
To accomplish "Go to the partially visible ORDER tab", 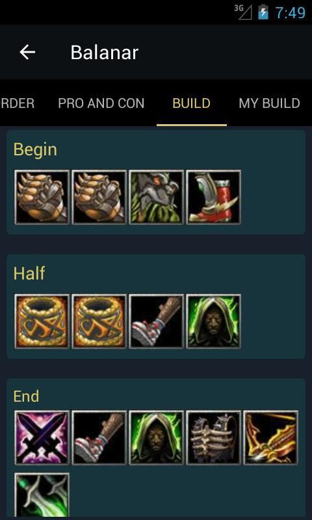I will coord(18,103).
